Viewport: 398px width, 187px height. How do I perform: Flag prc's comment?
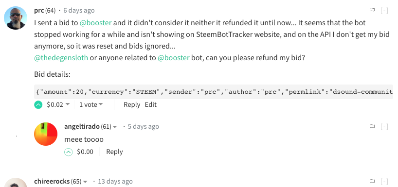[372, 11]
